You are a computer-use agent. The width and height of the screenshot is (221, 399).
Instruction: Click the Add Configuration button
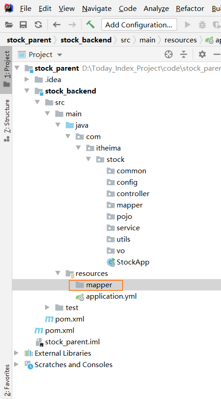point(139,25)
